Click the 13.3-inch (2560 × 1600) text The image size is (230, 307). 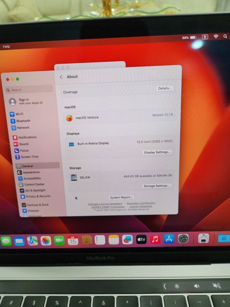[x=154, y=141]
